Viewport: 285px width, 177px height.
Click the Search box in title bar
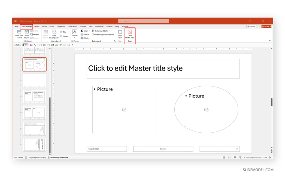(x=143, y=21)
